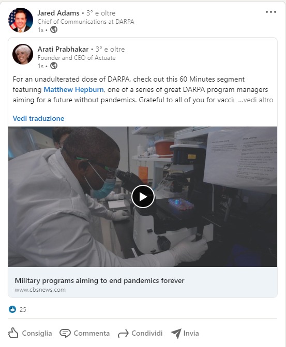Click the globe icon in Arati's post
Viewport: 286px width, 347px height.
pyautogui.click(x=54, y=66)
